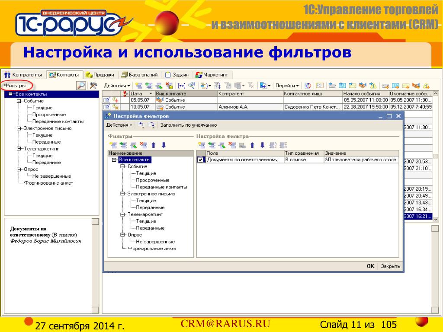443x332 pixels.
Task: Open Действия dropdown in main contacts toolbar
Action: [x=117, y=86]
